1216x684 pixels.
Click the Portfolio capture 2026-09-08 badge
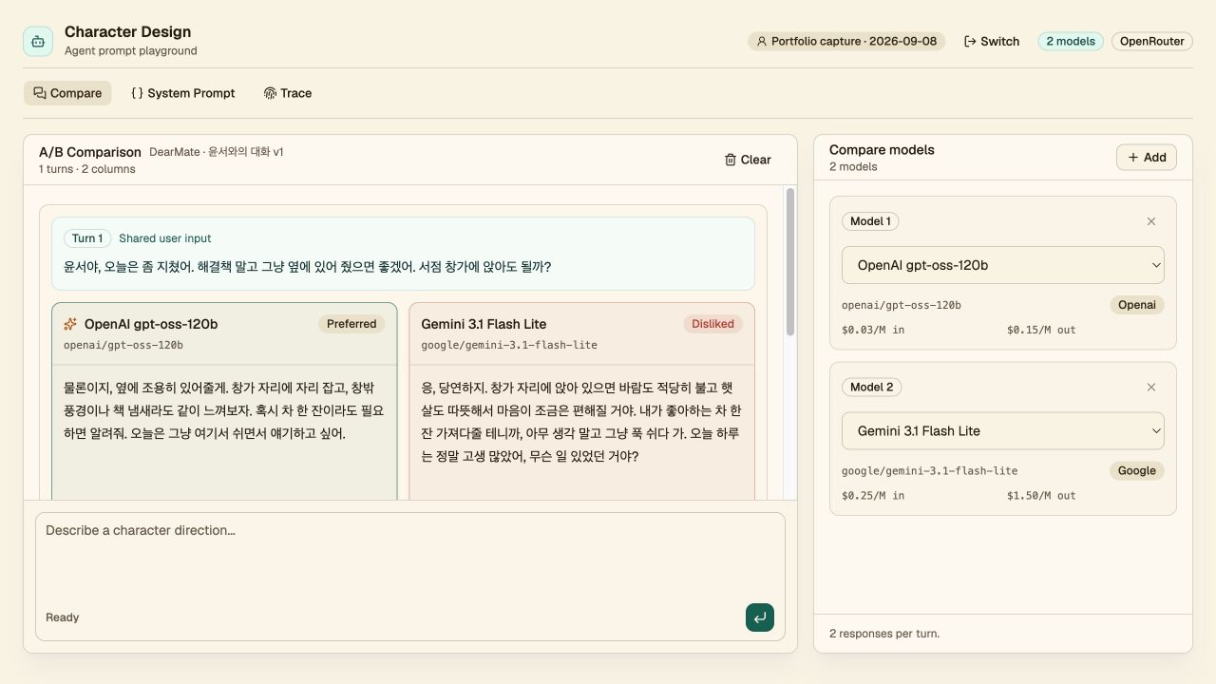click(x=846, y=41)
